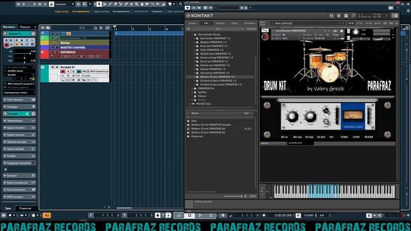Expand the PROJECT drive in the Kontakt browser
This screenshot has width=411, height=231.
[190, 104]
